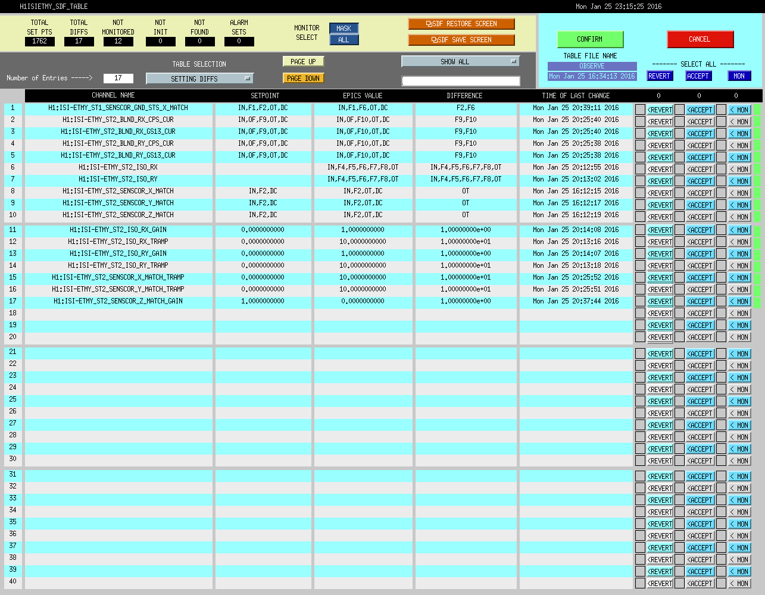
Task: Click the PAGE DOWN button
Action: click(304, 78)
